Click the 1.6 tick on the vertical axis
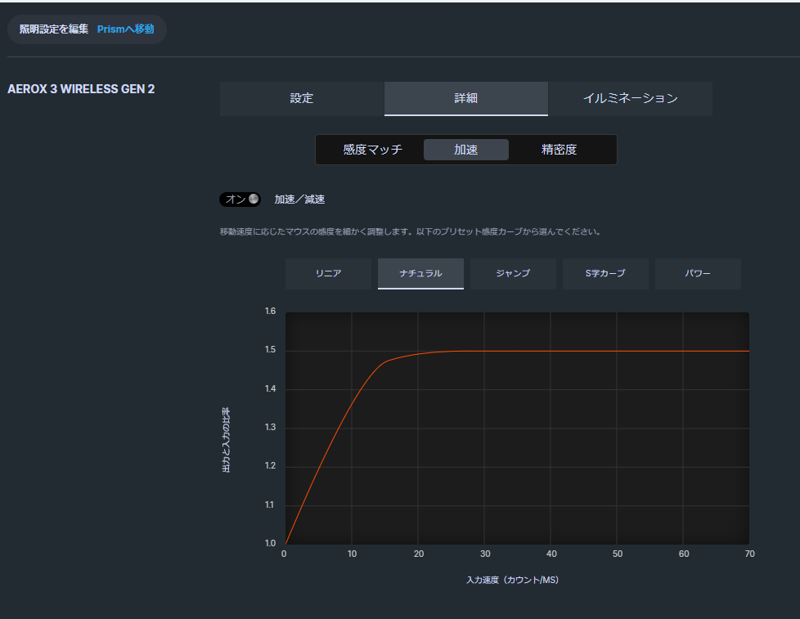This screenshot has width=800, height=619. 270,312
